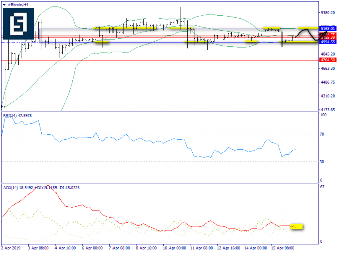Select the RSI(14) 47.5978 indicator label

(17, 116)
